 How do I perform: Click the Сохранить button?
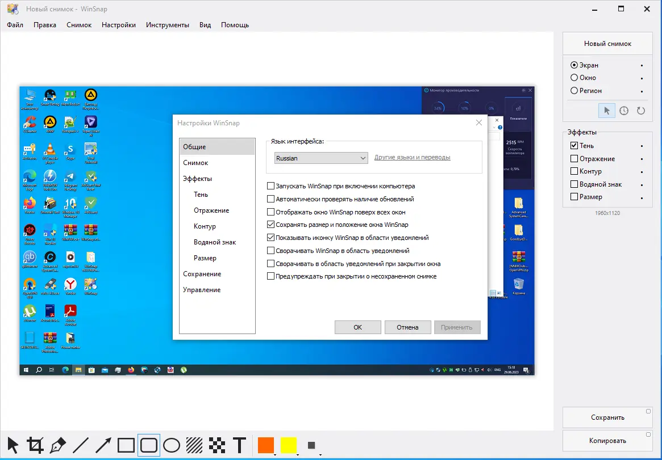(607, 417)
